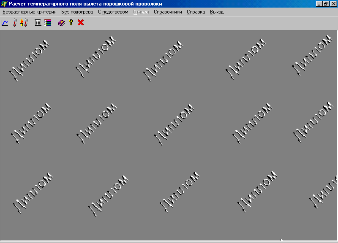
Task: Minimize the application window
Action: [319, 4]
